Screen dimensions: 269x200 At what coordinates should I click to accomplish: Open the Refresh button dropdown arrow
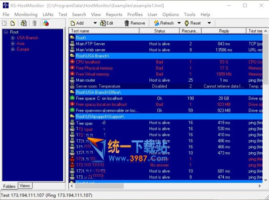(179, 23)
